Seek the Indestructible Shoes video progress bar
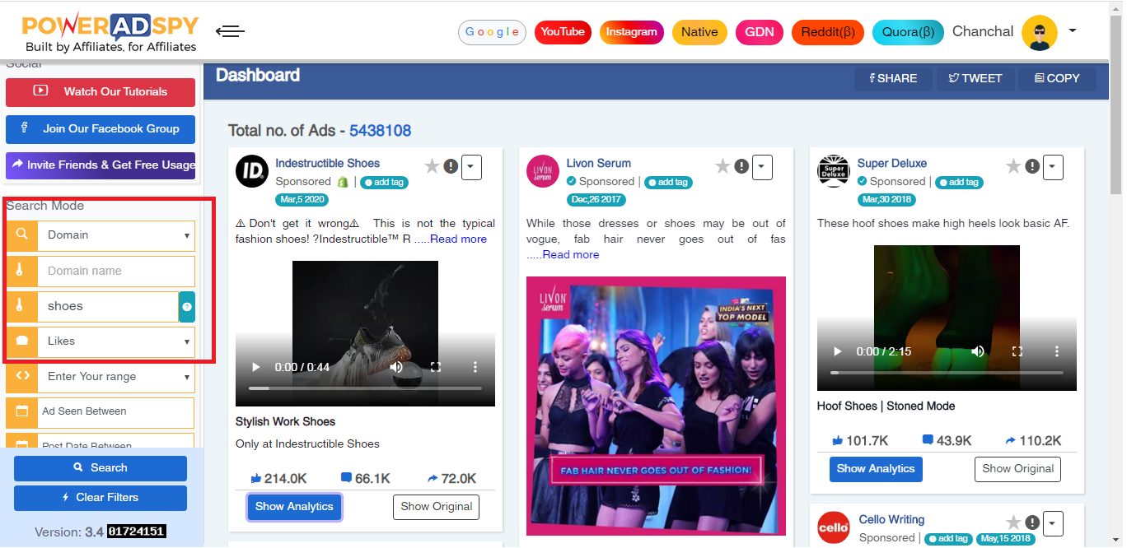 click(x=365, y=388)
